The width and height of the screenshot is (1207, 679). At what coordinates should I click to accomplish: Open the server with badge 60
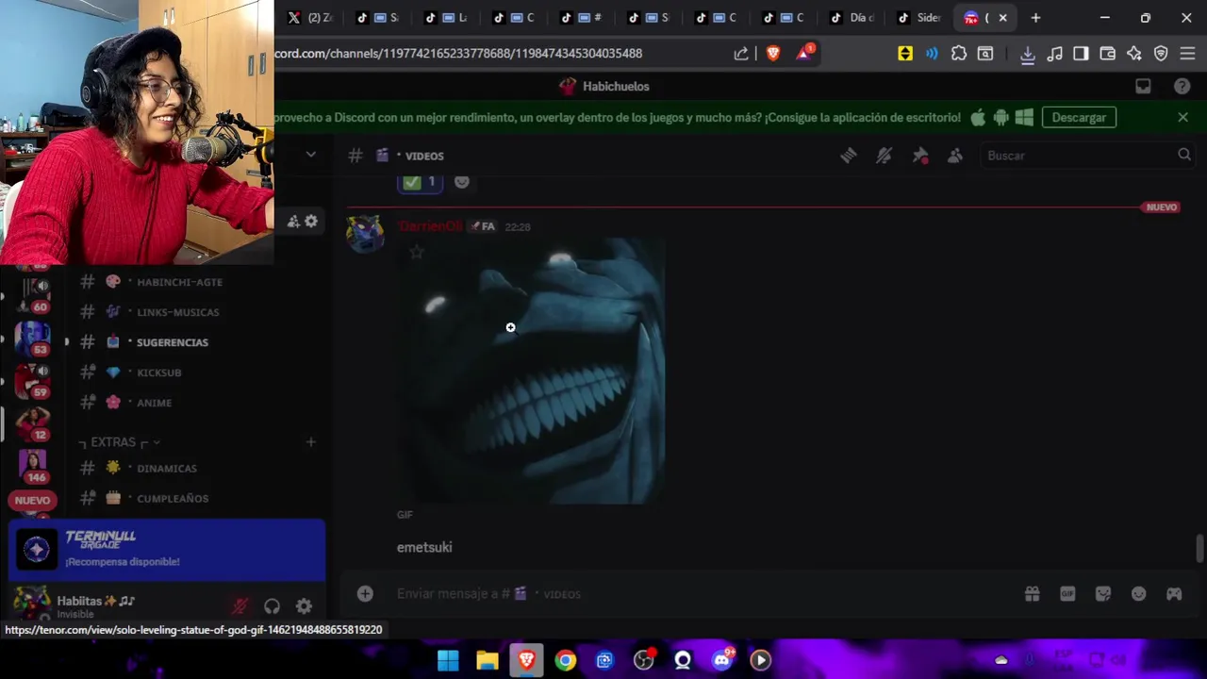[35, 294]
